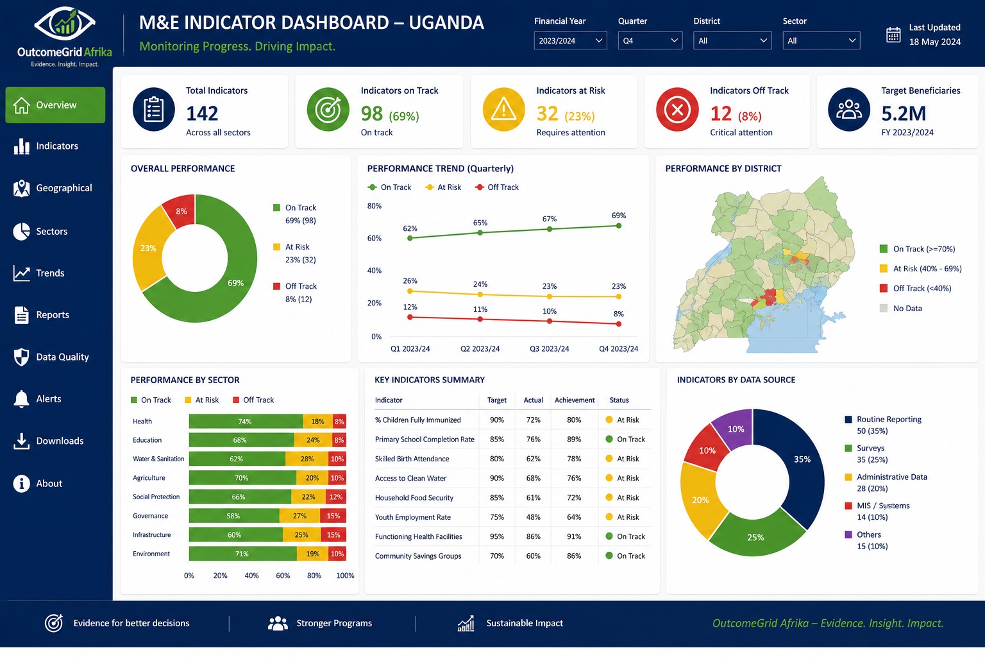This screenshot has height=657, width=985.
Task: Click the At Risk status dot for Youth Employment Rate
Action: 609,517
